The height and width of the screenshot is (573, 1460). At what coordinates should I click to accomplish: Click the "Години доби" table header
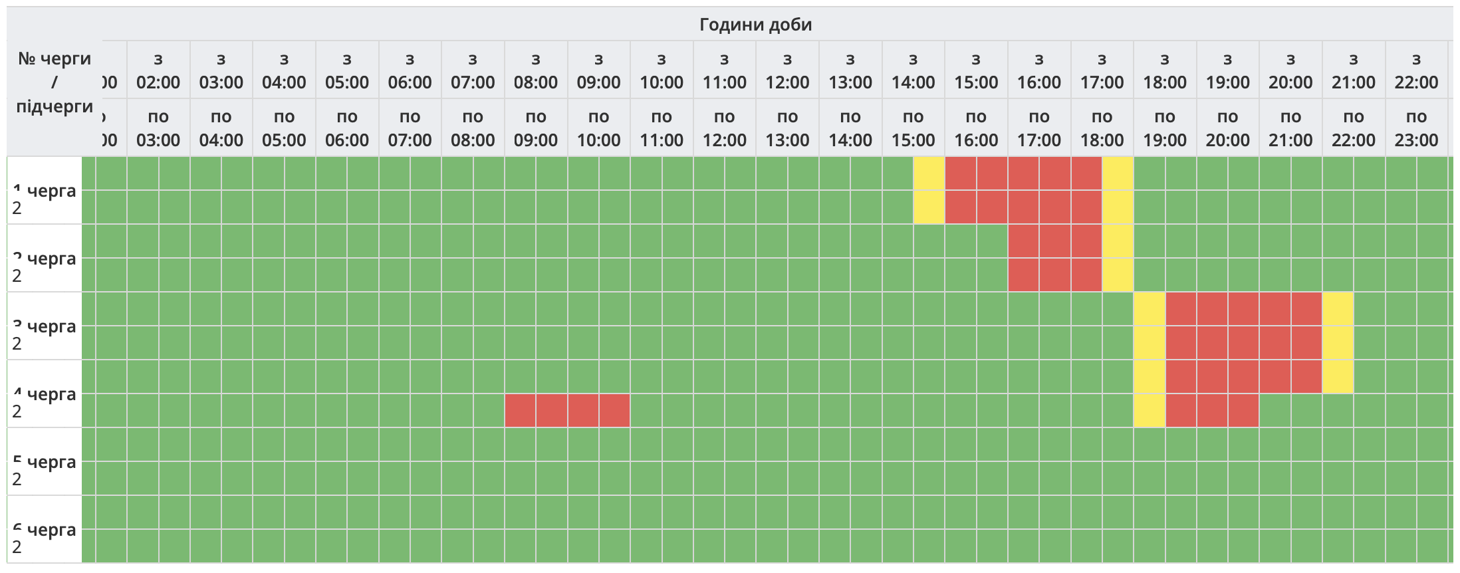755,25
